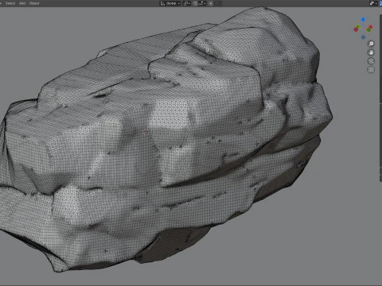The height and width of the screenshot is (286, 382).
Task: Open the viewport gizmo visibility dropdown
Action: click(x=373, y=3)
